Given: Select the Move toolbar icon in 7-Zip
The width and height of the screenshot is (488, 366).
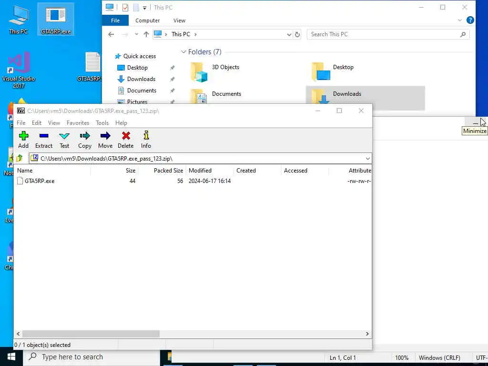Looking at the screenshot, I should pyautogui.click(x=105, y=140).
